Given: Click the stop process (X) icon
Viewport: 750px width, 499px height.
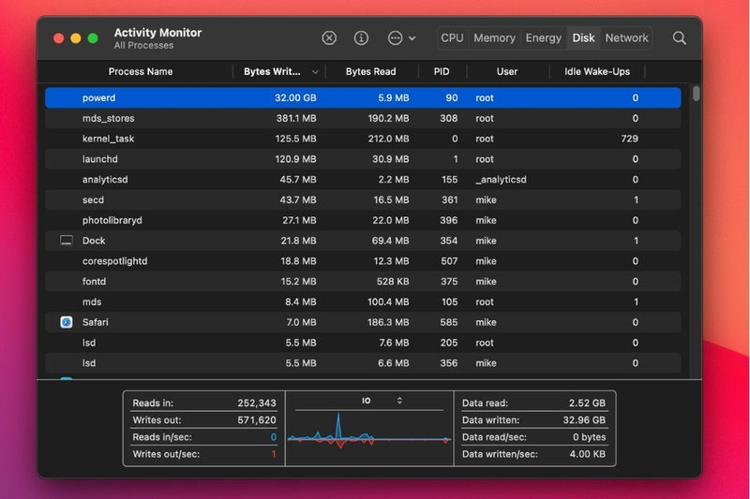Looking at the screenshot, I should 329,38.
